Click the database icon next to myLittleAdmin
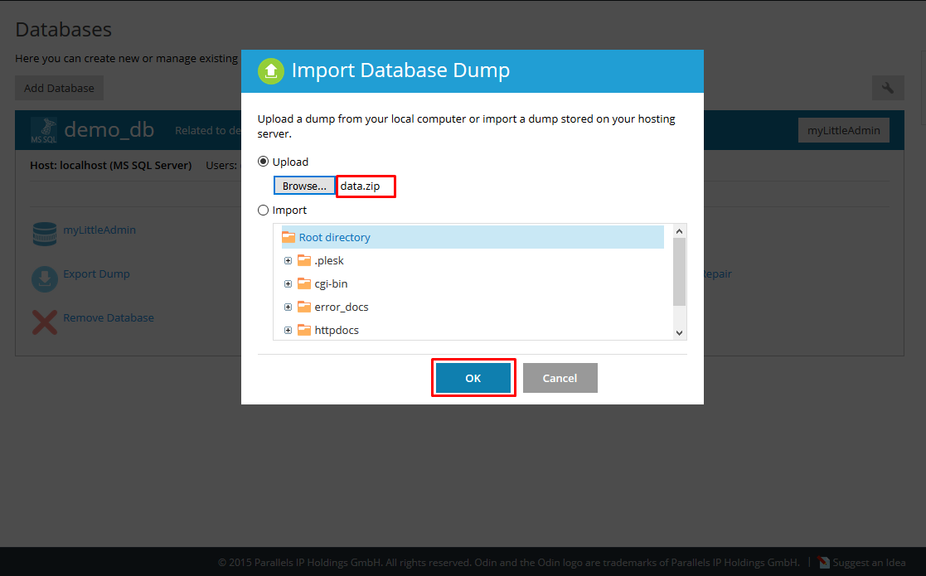 coord(44,234)
